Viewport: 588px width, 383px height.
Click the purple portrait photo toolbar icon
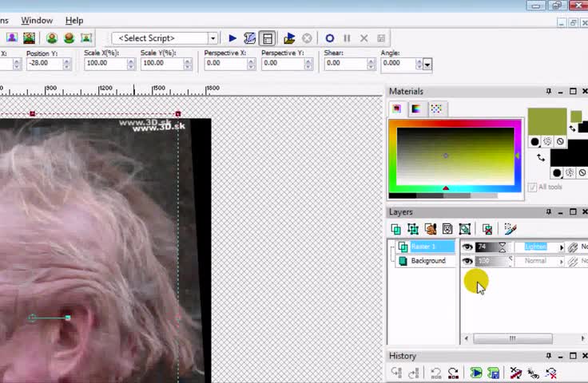pos(12,38)
